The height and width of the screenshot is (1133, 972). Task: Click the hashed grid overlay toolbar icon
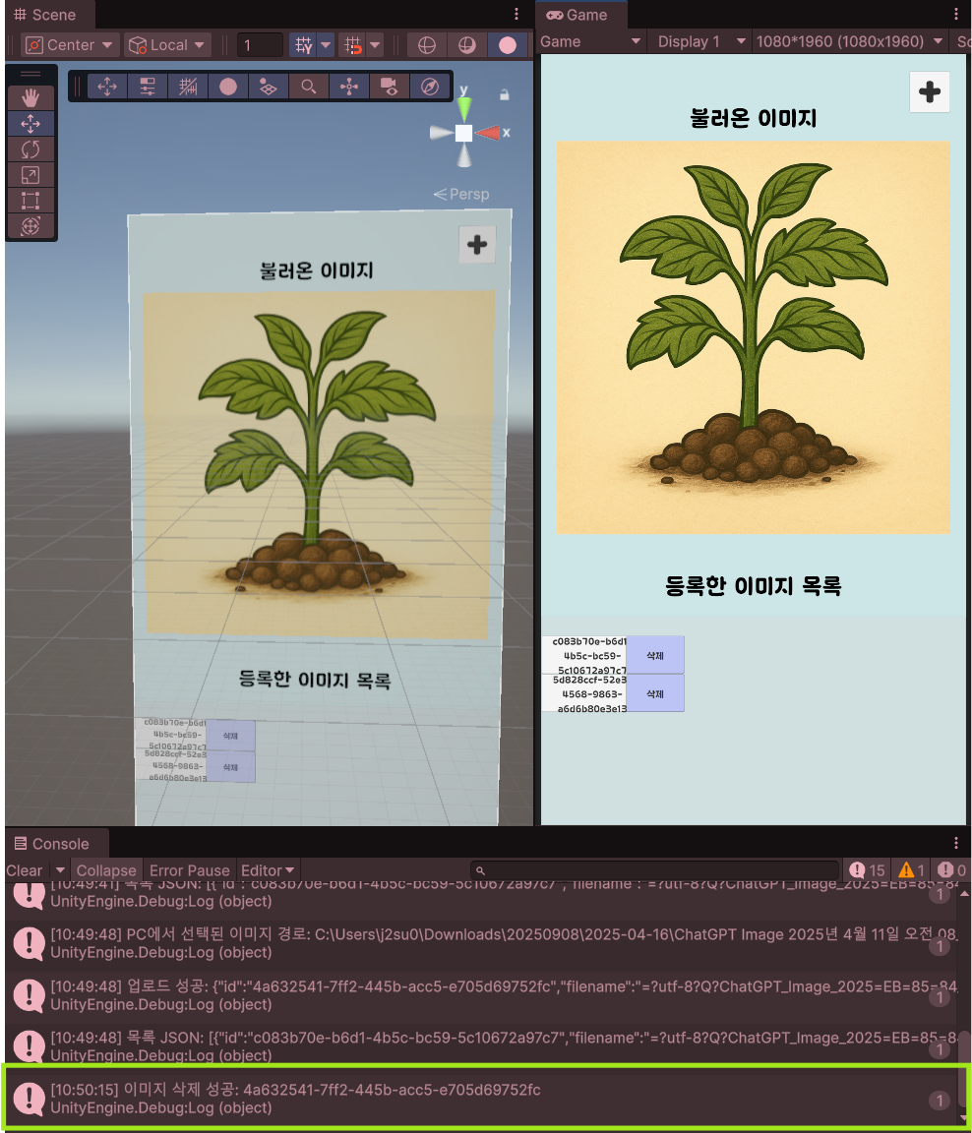(188, 87)
